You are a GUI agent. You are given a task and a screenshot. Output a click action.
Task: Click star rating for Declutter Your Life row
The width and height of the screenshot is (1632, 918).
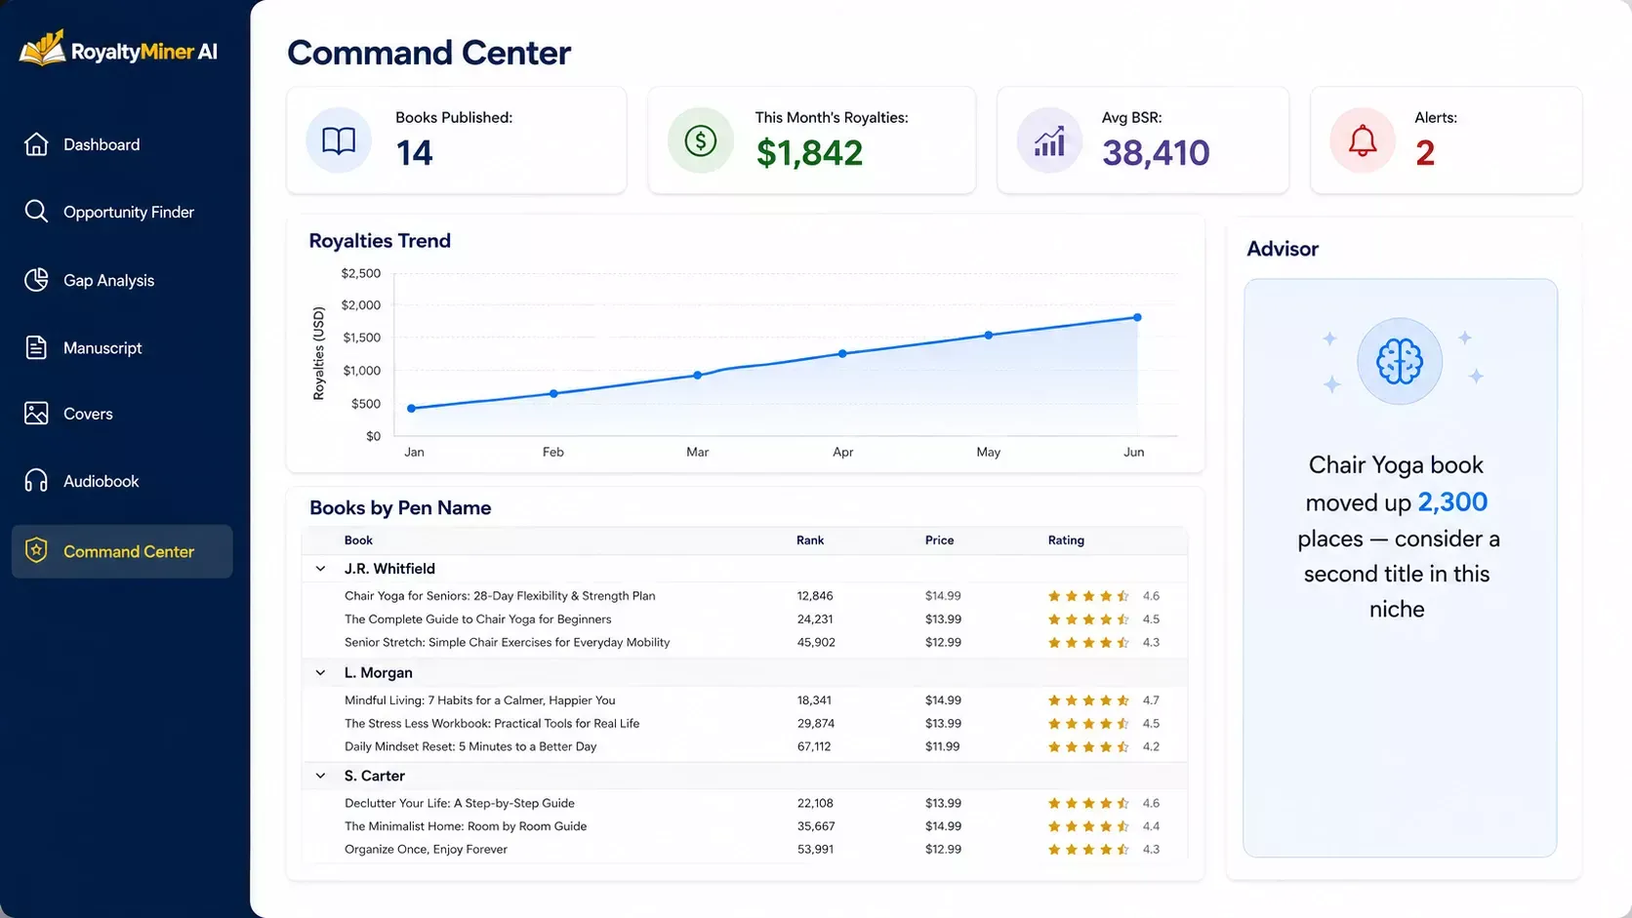pos(1088,804)
